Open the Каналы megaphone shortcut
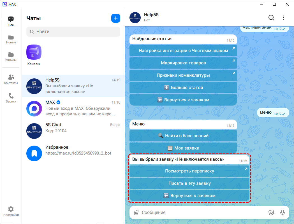Viewport: 294px width, 224px height. (x=34, y=55)
